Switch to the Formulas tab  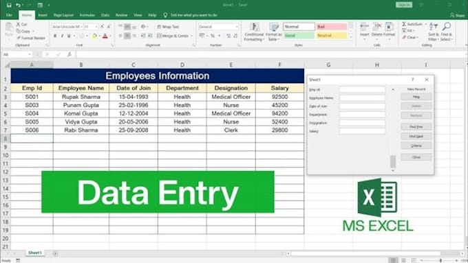tap(87, 15)
